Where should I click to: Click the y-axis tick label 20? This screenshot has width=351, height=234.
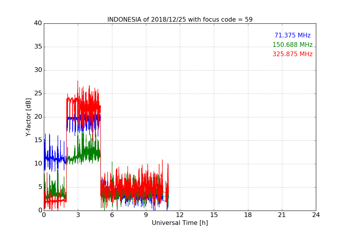38,117
